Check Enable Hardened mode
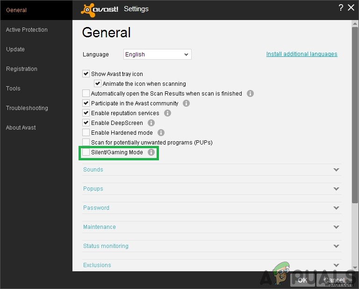The image size is (359, 289). pyautogui.click(x=86, y=133)
